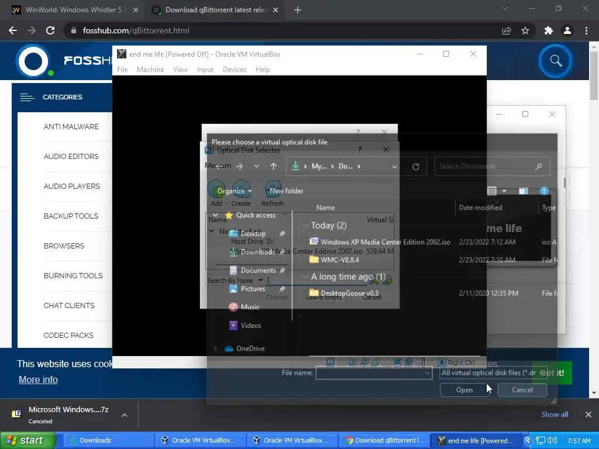Close the WinWorld Windows Whistler tab
The image size is (599, 449).
coord(136,10)
